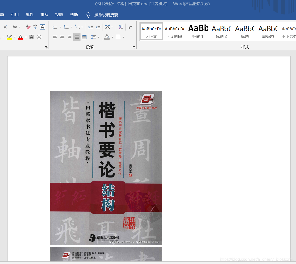Apply the 标题 (Title) style
Image resolution: width=296 pixels, height=264 pixels.
[245, 32]
